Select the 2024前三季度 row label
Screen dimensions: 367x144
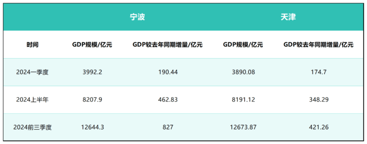(32, 128)
